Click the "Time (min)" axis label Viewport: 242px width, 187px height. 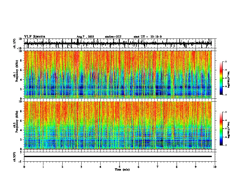tap(122, 170)
